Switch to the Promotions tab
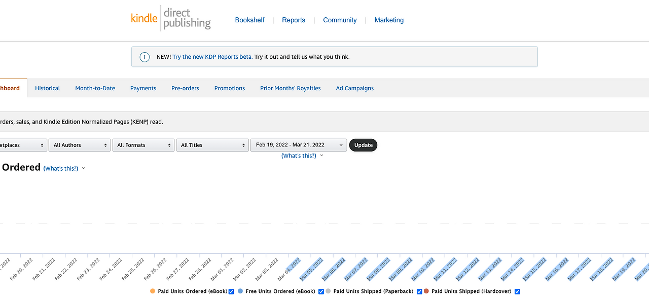This screenshot has height=303, width=649. pos(230,88)
